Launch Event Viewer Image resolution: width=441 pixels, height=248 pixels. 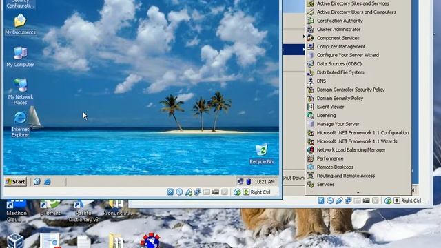[x=358, y=107]
